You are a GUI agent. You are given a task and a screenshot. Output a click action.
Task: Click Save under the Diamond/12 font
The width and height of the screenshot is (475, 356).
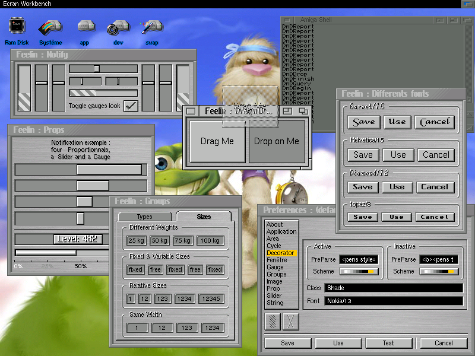pos(363,187)
